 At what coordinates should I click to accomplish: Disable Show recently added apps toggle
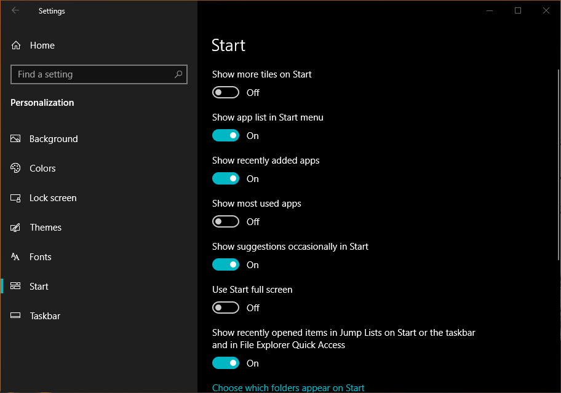click(x=225, y=179)
